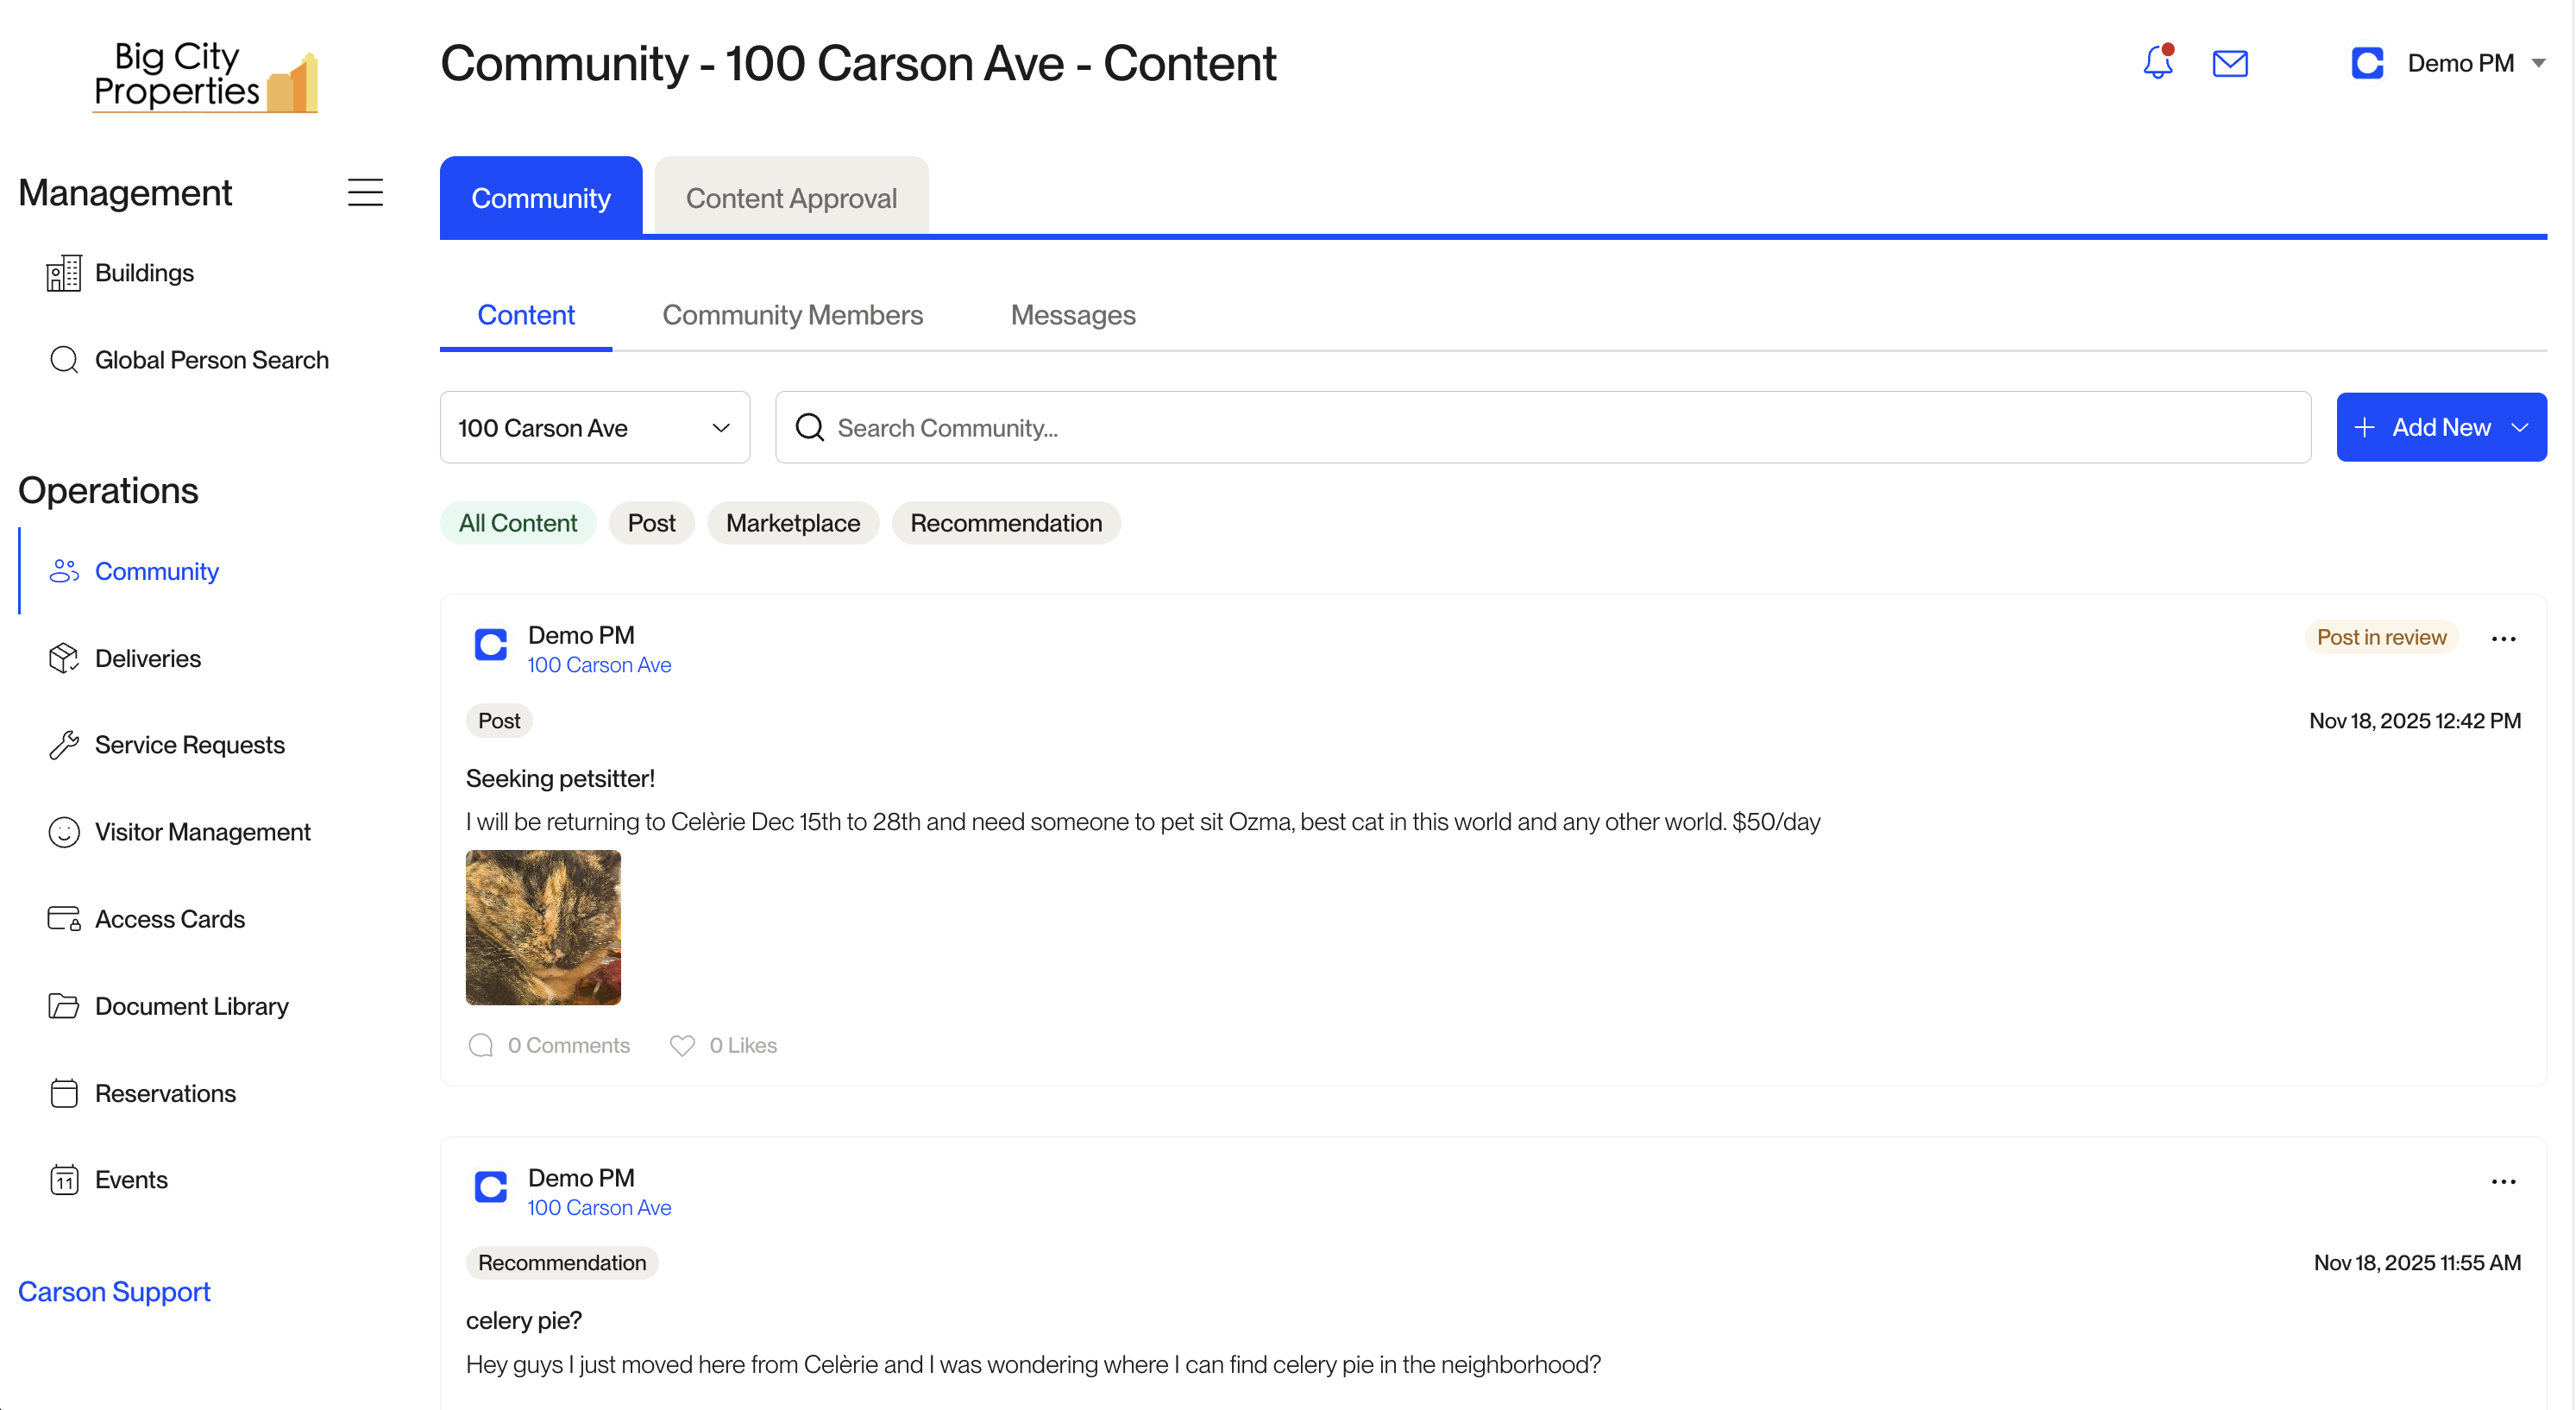Open options menu for Seeking petsitter post
Image resolution: width=2576 pixels, height=1410 pixels.
2504,639
